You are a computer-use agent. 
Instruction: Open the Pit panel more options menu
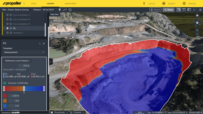click(x=40, y=44)
